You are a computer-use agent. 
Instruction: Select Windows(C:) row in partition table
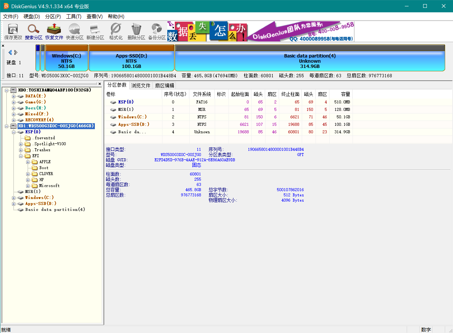[229, 117]
